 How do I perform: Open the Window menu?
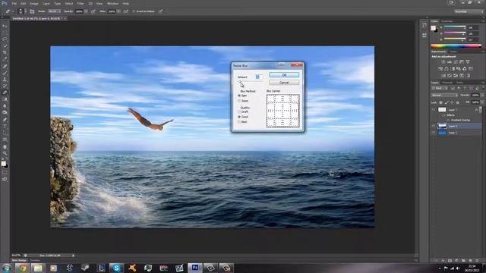[x=112, y=3]
